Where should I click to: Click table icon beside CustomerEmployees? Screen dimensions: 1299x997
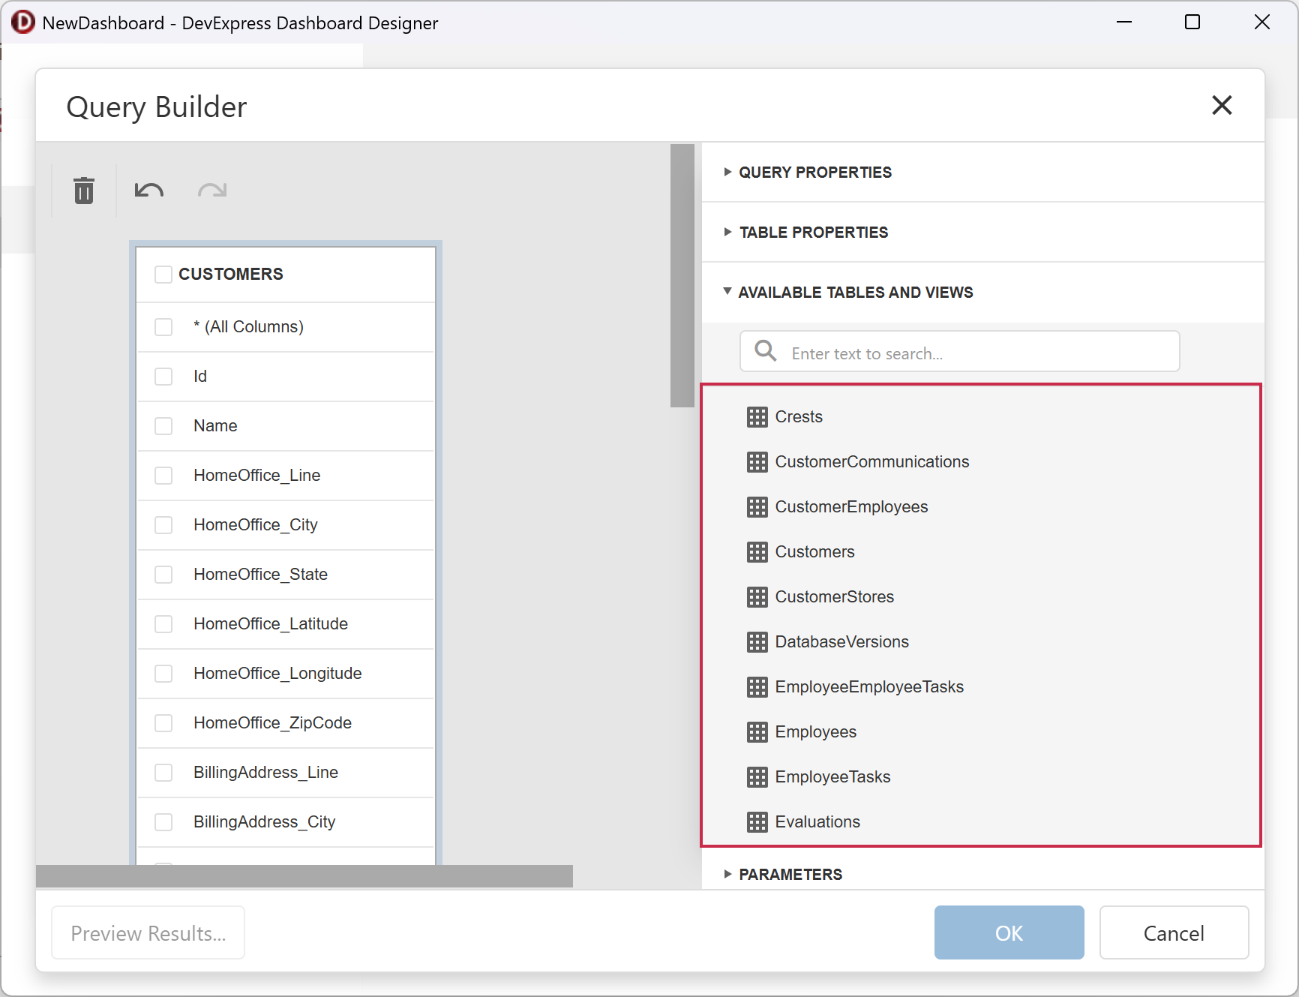click(757, 507)
